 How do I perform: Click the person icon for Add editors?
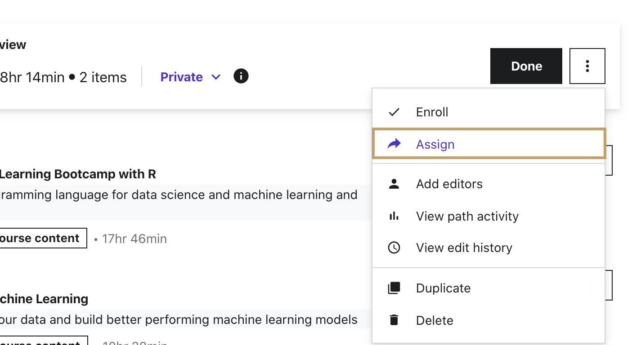click(x=394, y=184)
